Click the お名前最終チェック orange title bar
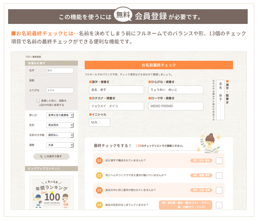This screenshot has height=221, width=258. coord(159,65)
